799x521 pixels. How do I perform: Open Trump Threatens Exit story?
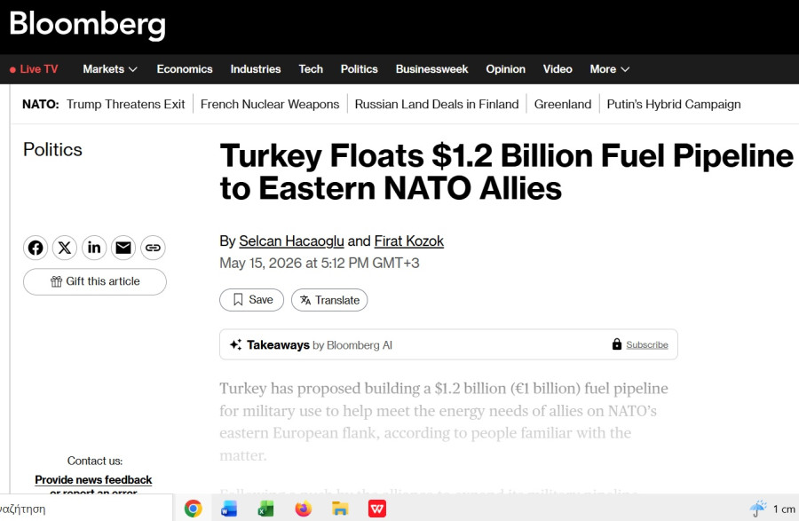click(125, 105)
